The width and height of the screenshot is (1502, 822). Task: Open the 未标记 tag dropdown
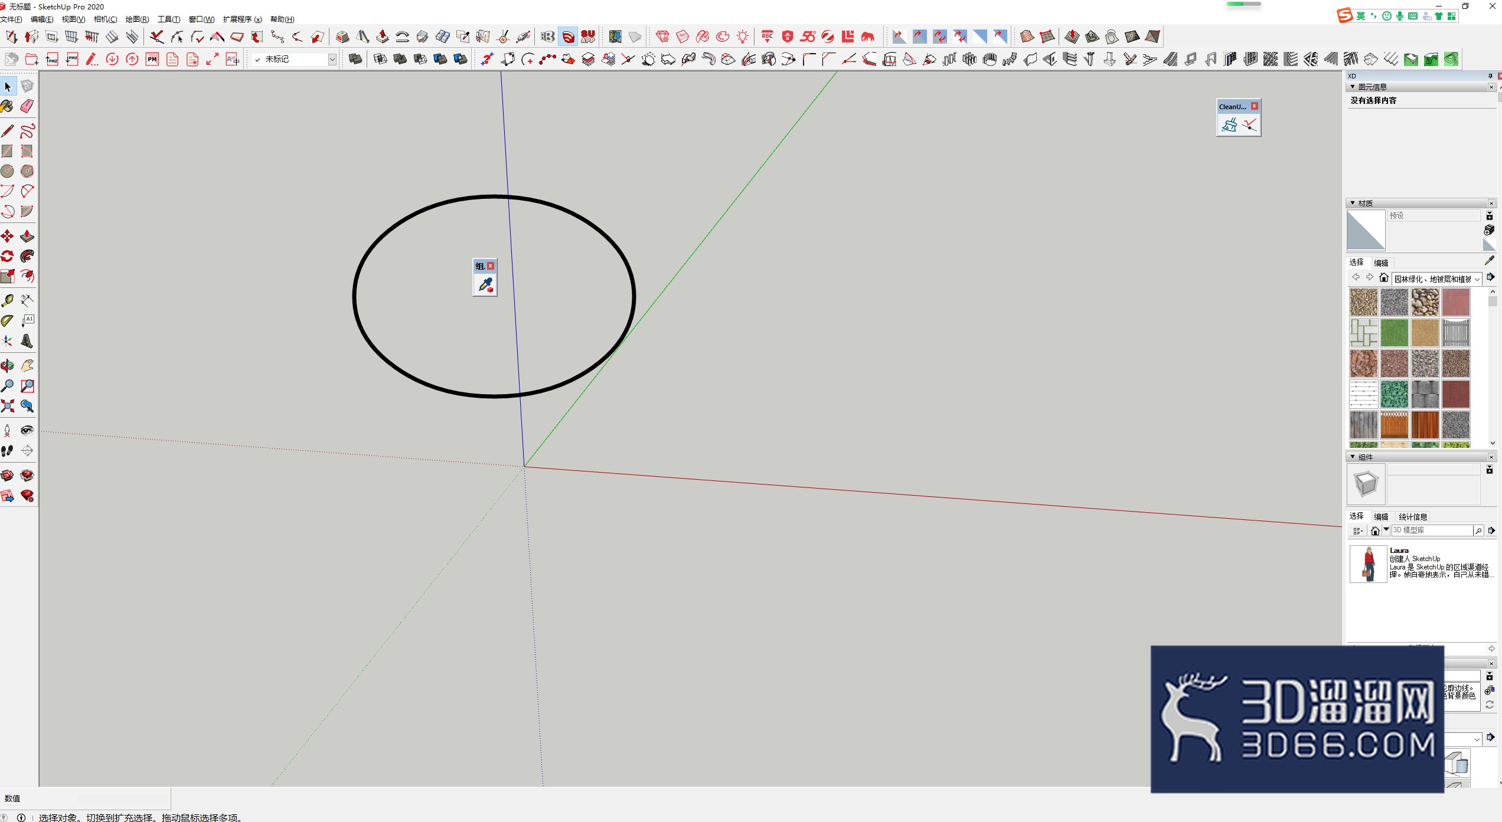(x=332, y=60)
